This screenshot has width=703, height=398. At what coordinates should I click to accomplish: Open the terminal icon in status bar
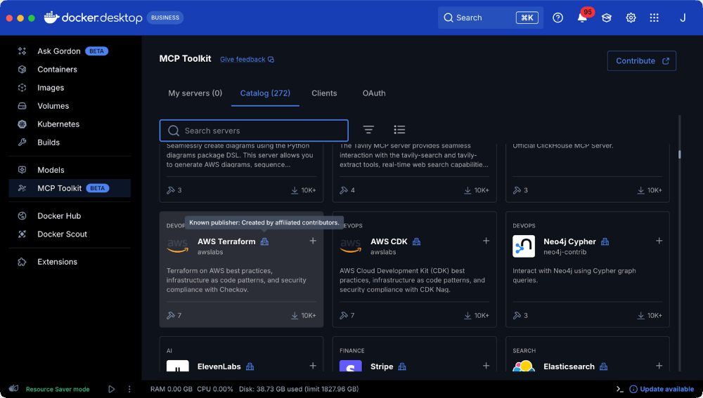coord(619,389)
